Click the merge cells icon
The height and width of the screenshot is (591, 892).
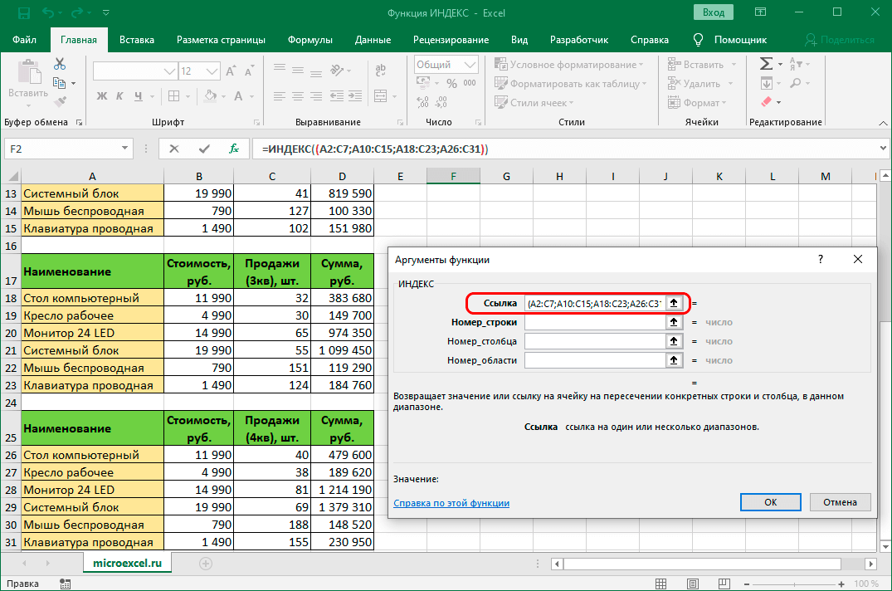point(381,96)
